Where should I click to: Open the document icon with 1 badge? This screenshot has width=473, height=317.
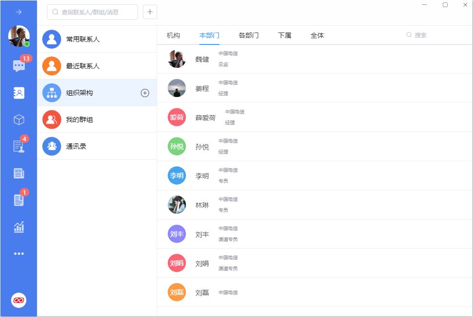[x=19, y=200]
